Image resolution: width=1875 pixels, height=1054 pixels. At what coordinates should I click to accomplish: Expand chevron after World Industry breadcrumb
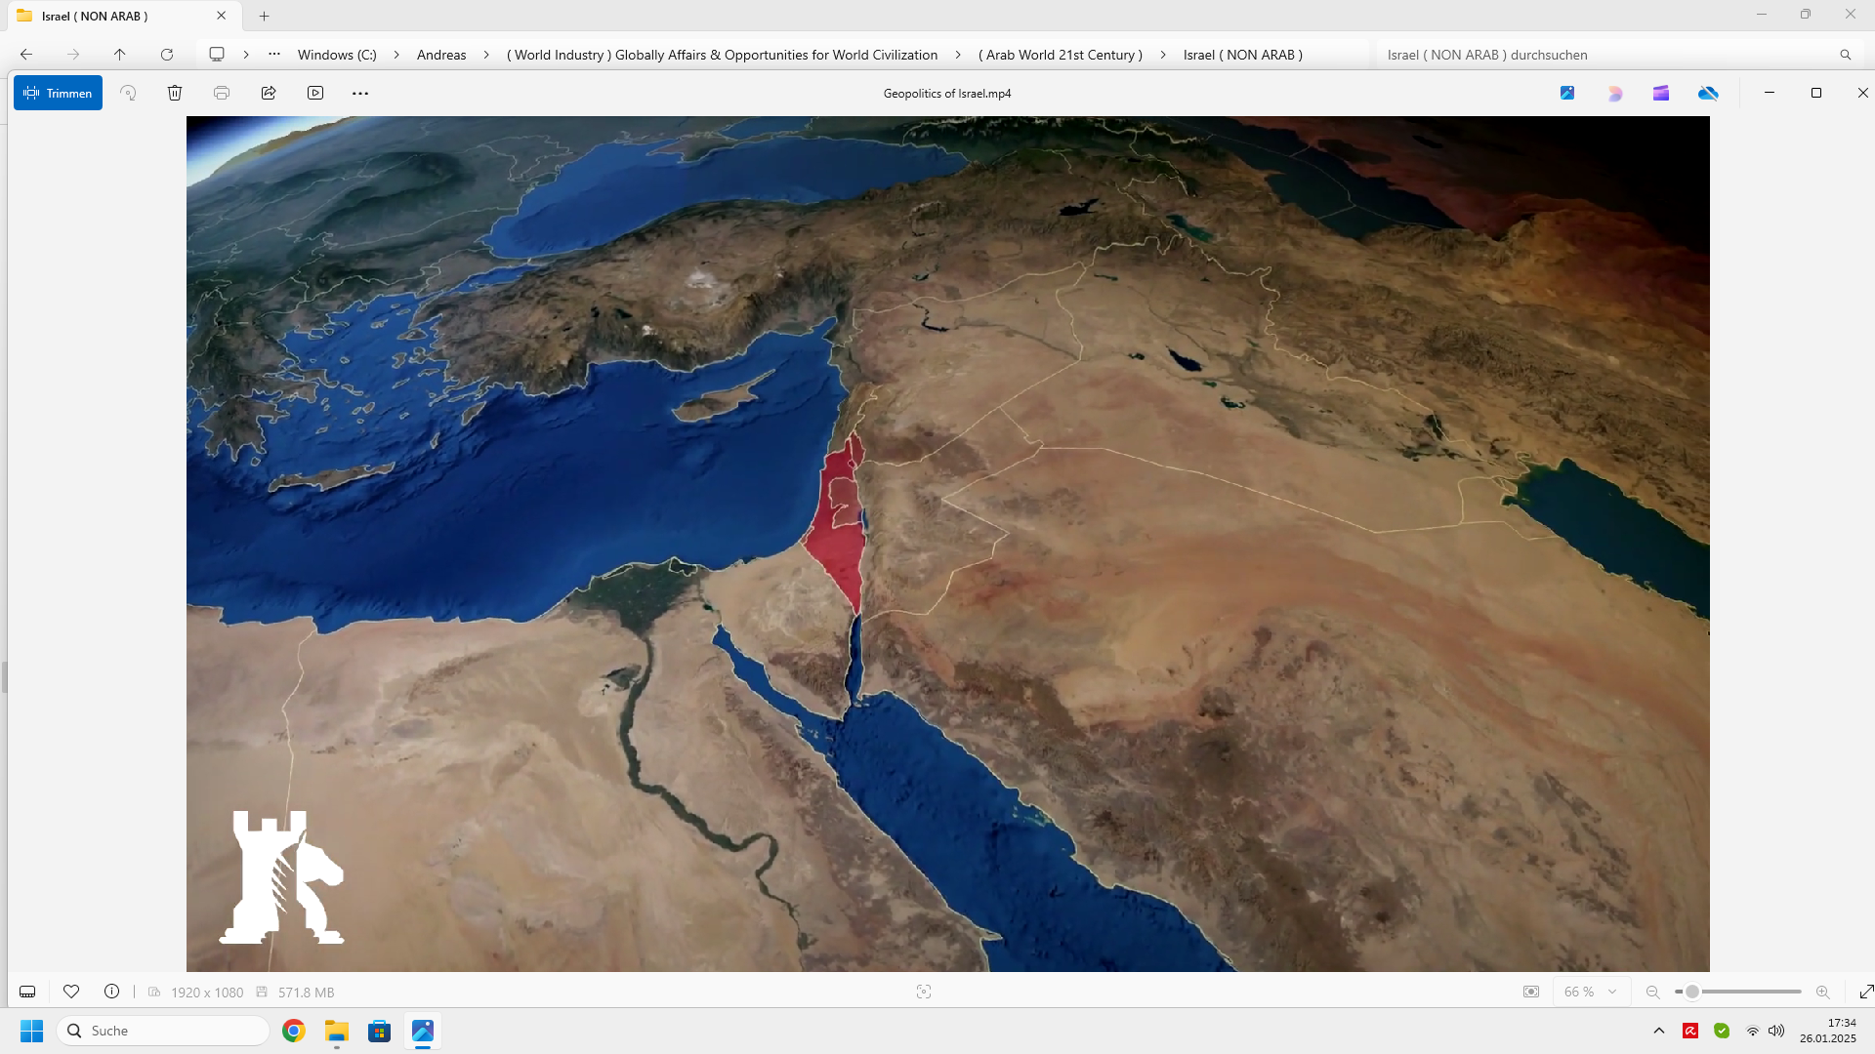point(958,55)
